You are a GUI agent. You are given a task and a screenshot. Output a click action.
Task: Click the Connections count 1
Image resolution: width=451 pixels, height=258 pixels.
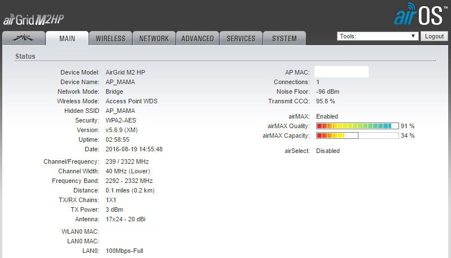(x=318, y=82)
